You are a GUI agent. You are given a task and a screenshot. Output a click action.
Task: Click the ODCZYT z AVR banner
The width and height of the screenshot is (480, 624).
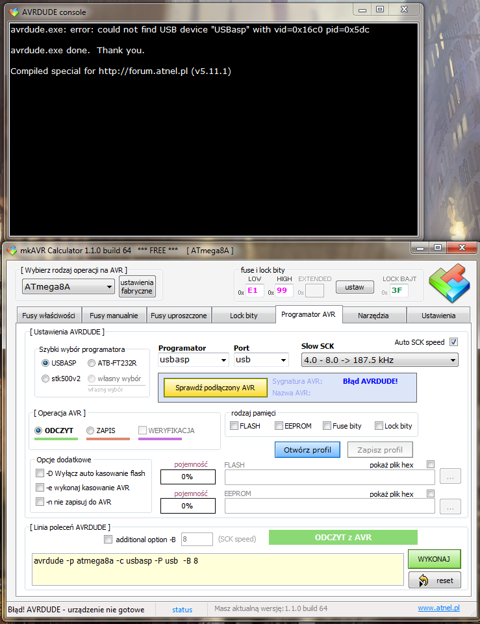click(343, 537)
